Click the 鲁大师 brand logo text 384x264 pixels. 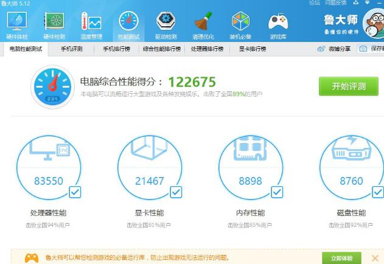point(341,20)
